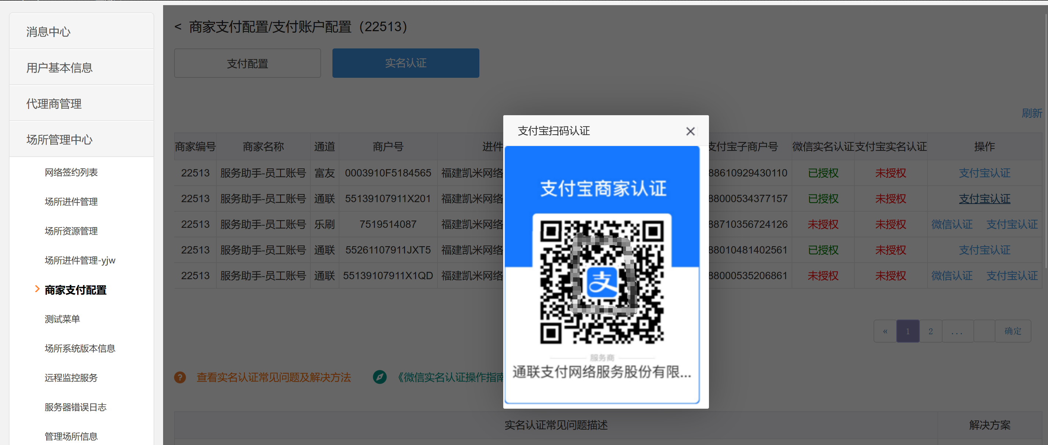Click the green compass guide icon
The image size is (1048, 445).
(379, 377)
